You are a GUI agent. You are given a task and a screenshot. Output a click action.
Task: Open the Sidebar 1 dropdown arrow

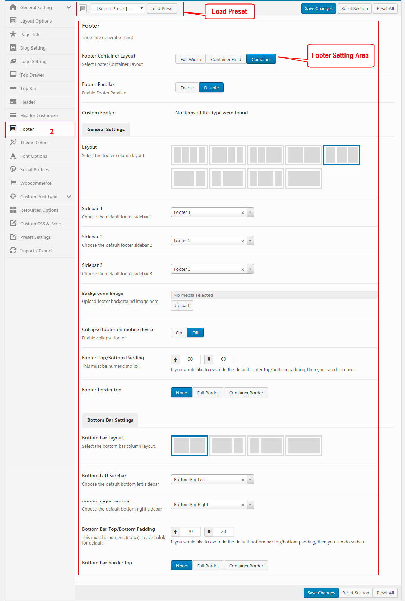(250, 212)
